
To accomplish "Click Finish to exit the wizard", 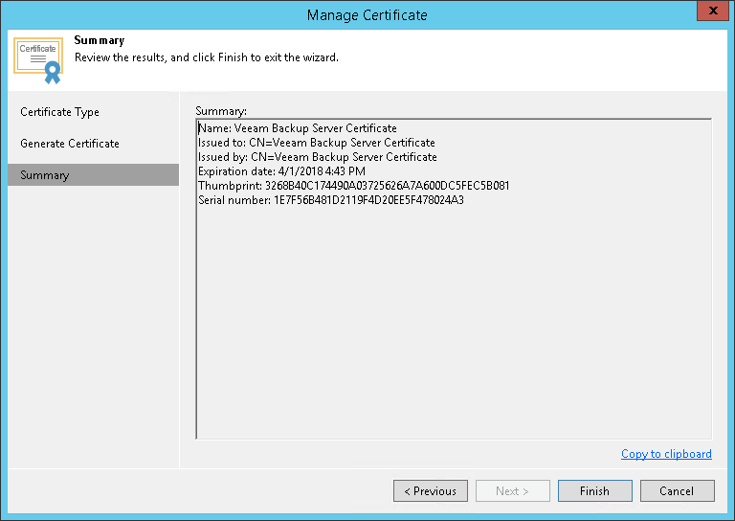I will pos(594,491).
